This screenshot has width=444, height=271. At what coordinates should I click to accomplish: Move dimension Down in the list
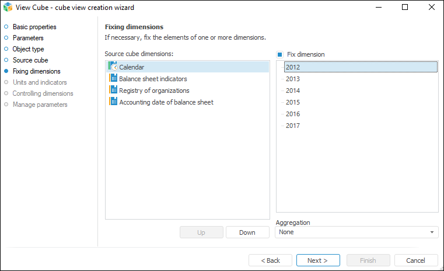247,232
